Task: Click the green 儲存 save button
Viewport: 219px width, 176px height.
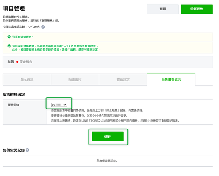Action: click(108, 136)
